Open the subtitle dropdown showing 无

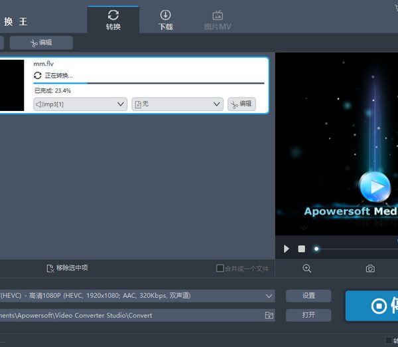[177, 104]
